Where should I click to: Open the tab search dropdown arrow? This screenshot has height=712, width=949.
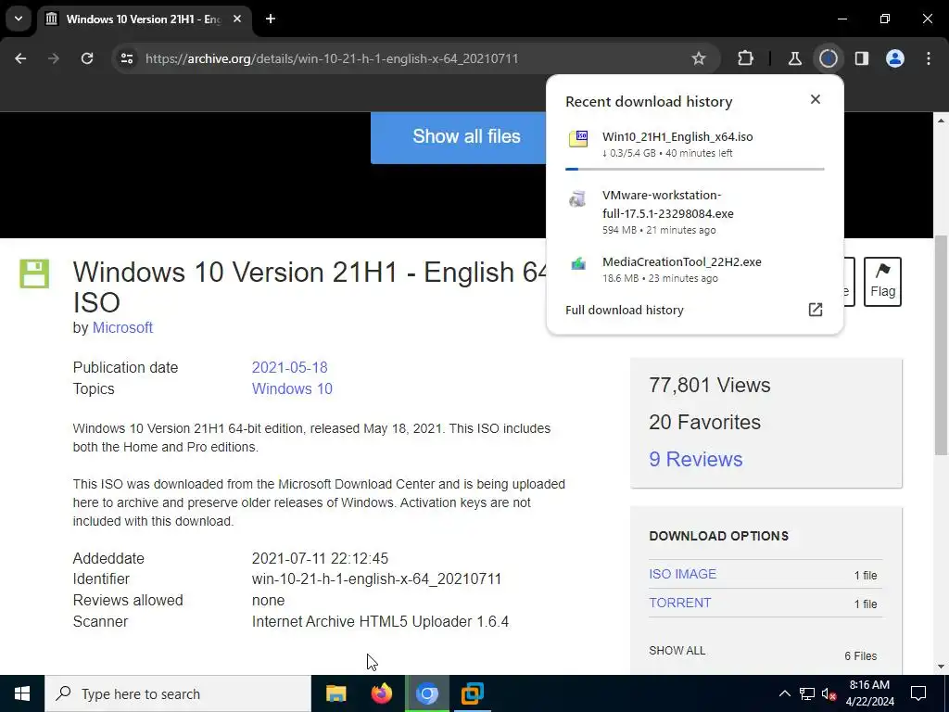[x=19, y=19]
